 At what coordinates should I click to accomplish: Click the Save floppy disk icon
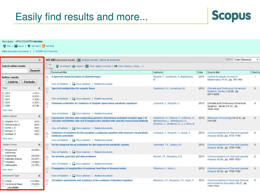pos(16,46)
